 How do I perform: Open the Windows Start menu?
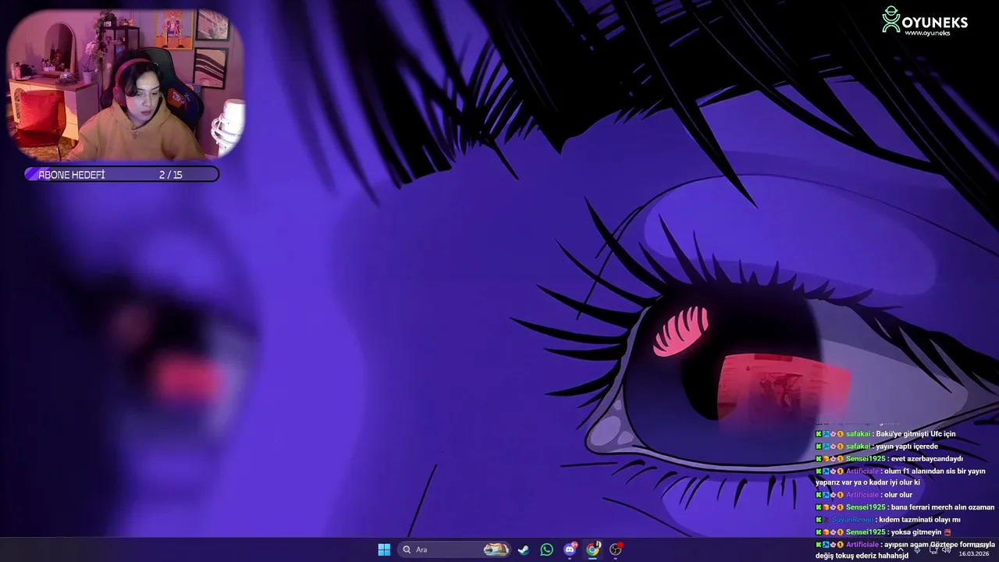(384, 550)
